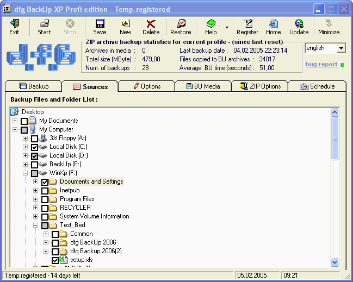
Task: Expand the My Documents node
Action: (x=15, y=121)
